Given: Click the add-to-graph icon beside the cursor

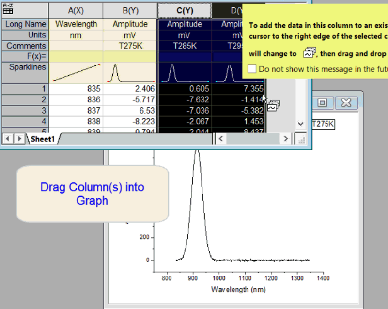Looking at the screenshot, I should pyautogui.click(x=274, y=106).
